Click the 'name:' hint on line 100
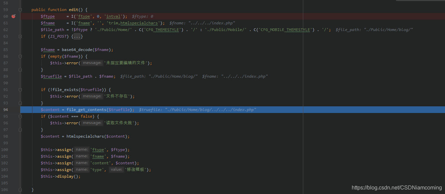 82,150
